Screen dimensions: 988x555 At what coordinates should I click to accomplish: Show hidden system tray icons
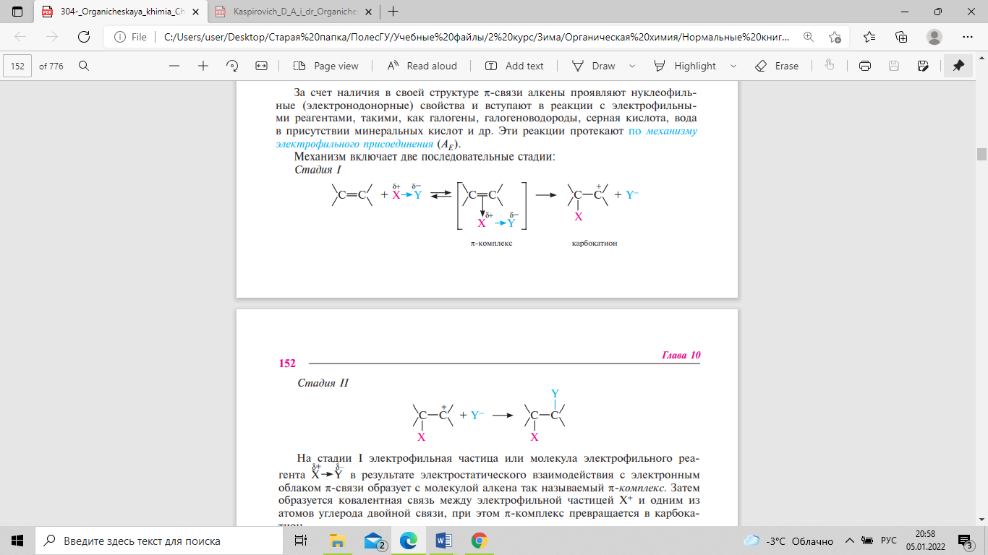point(848,541)
